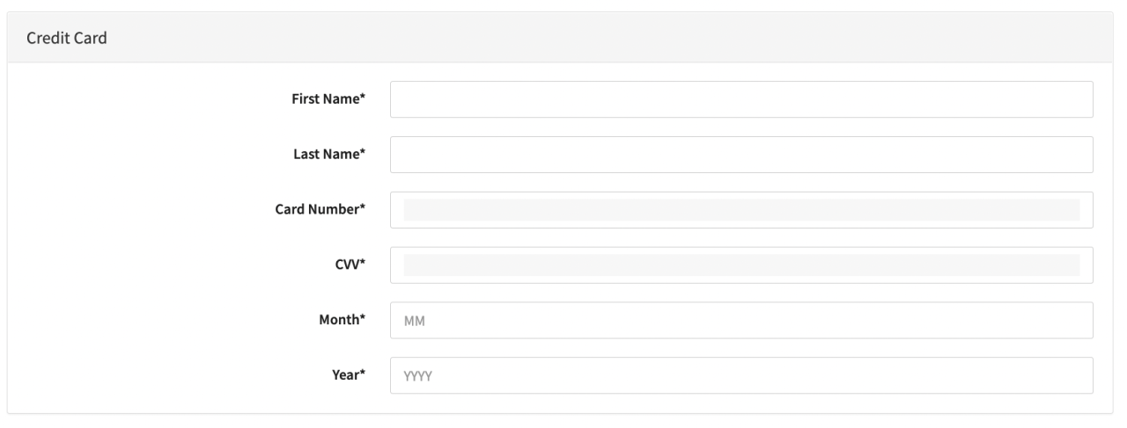Click the asterisk beside First Name
The width and height of the screenshot is (1127, 428).
[363, 98]
